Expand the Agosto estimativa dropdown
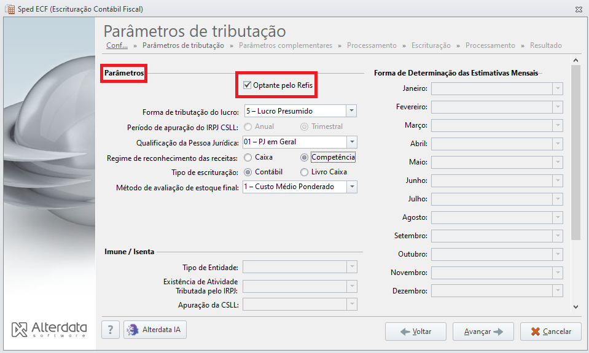The height and width of the screenshot is (353, 589). pos(558,217)
